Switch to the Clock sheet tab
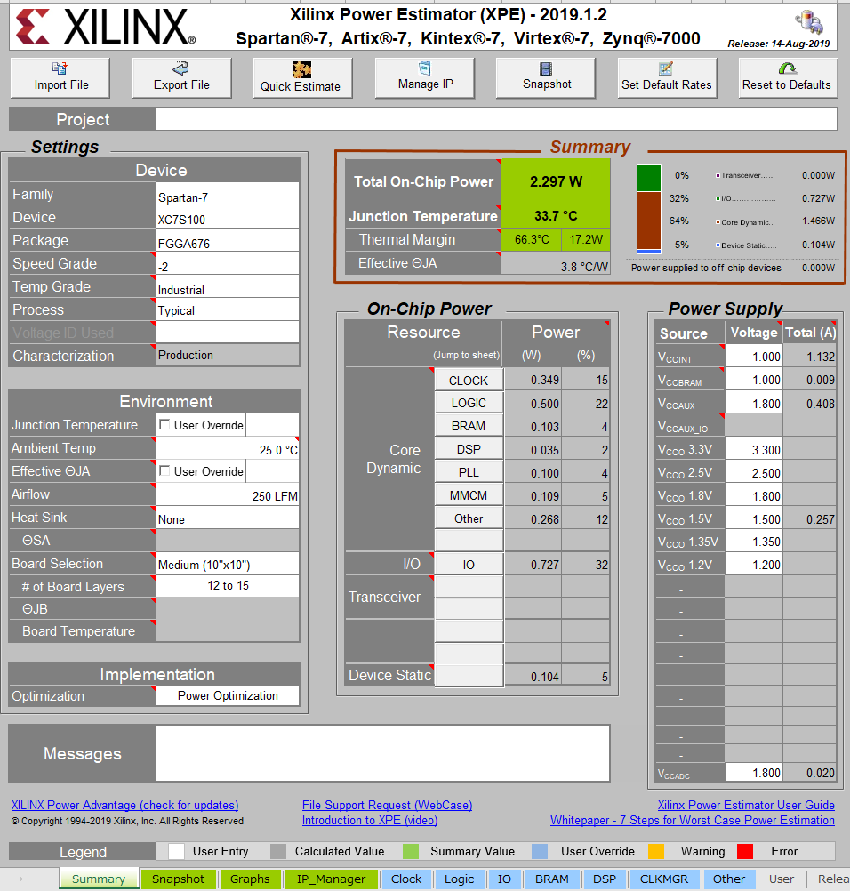Screen dimensions: 850x891 pos(407,879)
